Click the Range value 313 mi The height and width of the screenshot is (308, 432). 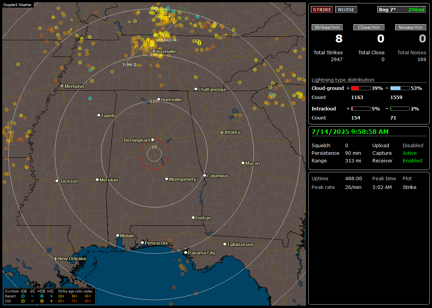[x=353, y=161]
